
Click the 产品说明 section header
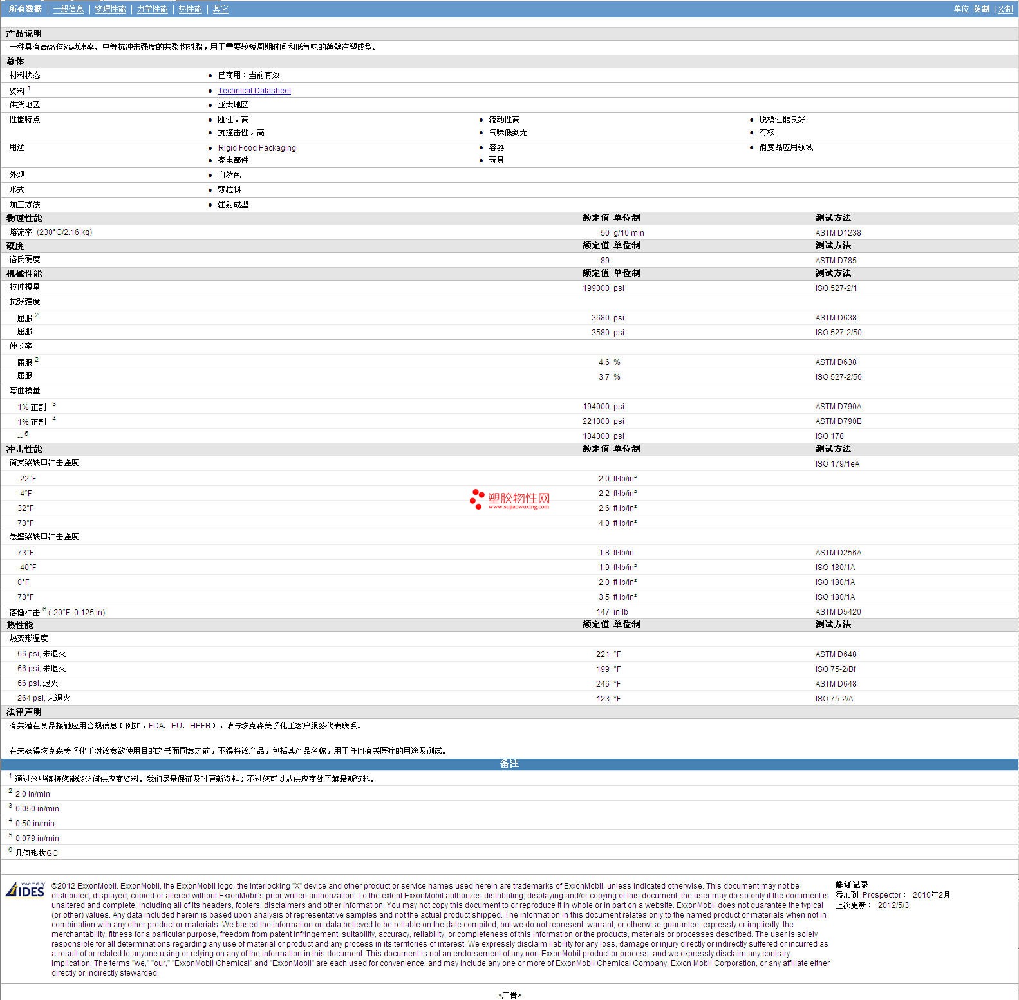[24, 33]
